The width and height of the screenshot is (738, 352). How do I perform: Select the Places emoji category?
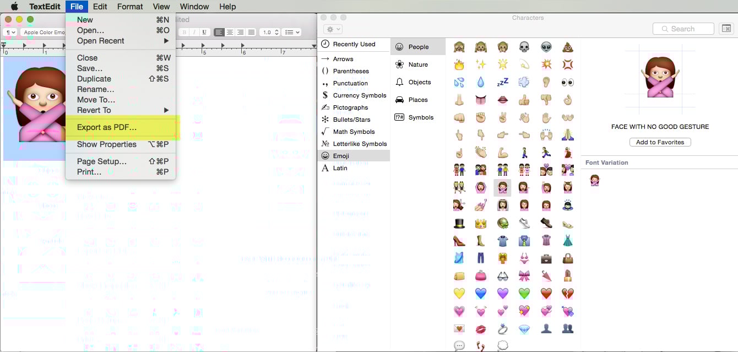(418, 100)
